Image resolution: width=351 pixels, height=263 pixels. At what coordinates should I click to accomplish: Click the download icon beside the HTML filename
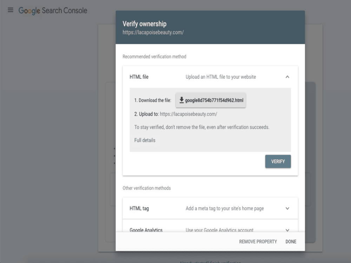[181, 100]
